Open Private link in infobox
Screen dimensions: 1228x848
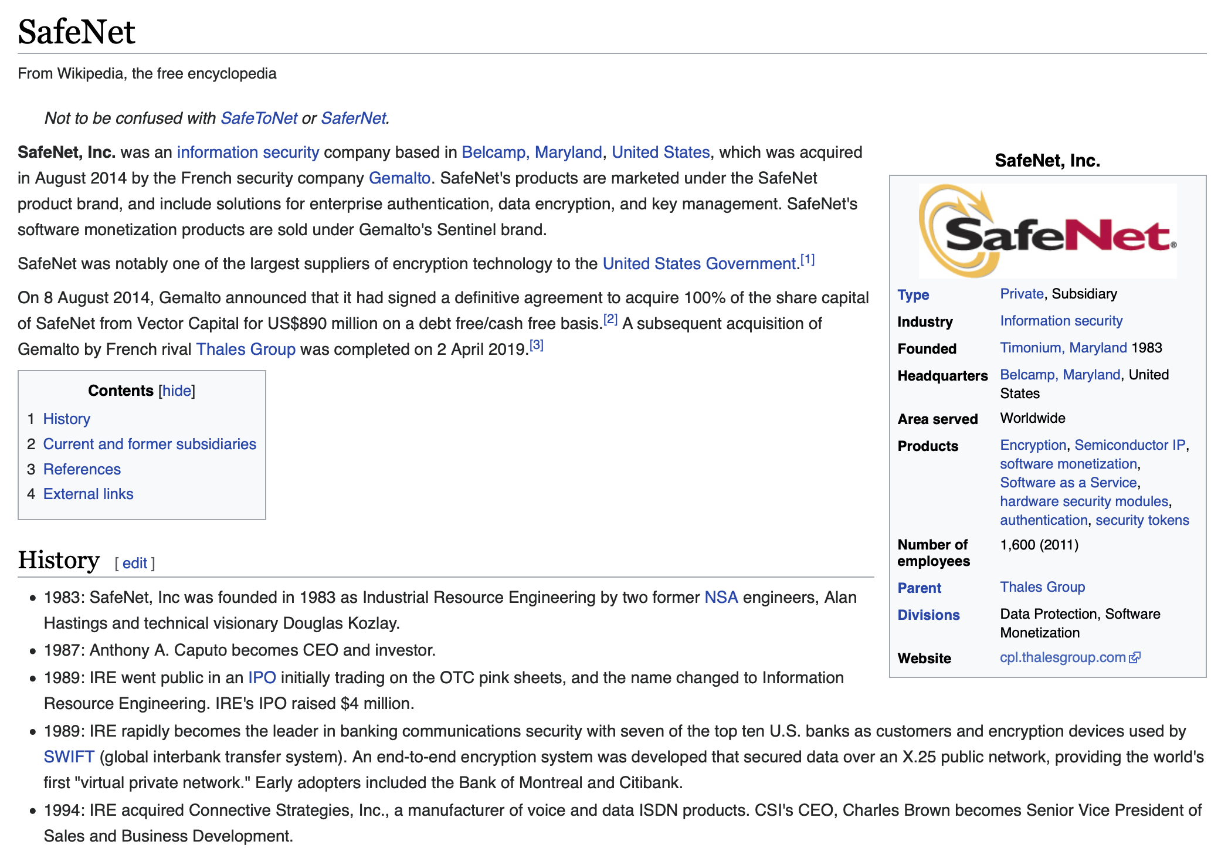pyautogui.click(x=1022, y=294)
